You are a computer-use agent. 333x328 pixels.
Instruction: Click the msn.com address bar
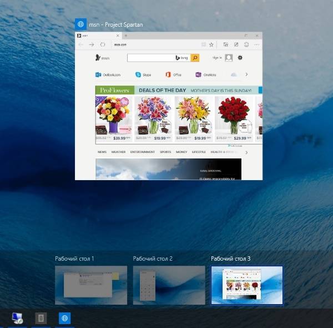156,44
